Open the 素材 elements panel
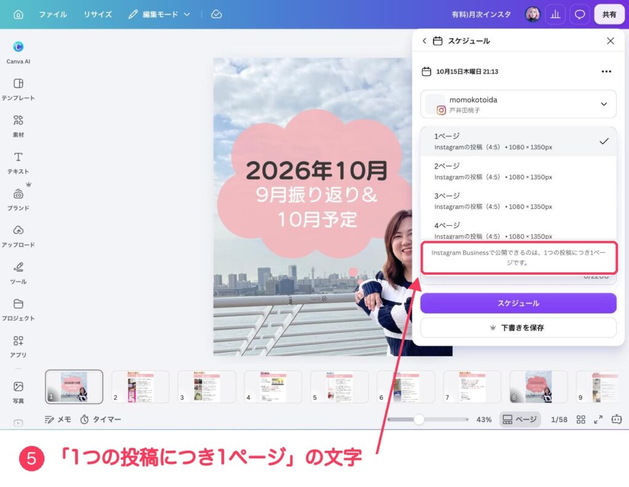This screenshot has height=487, width=629. [x=18, y=126]
